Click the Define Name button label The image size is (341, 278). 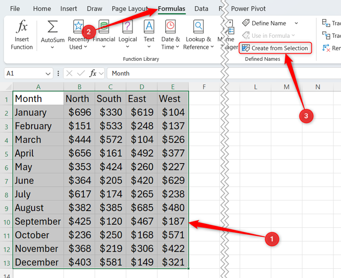point(269,23)
